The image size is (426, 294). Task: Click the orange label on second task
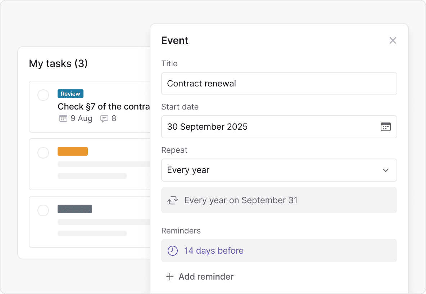click(73, 151)
